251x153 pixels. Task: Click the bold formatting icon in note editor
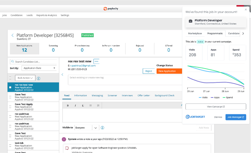pyautogui.click(x=68, y=105)
